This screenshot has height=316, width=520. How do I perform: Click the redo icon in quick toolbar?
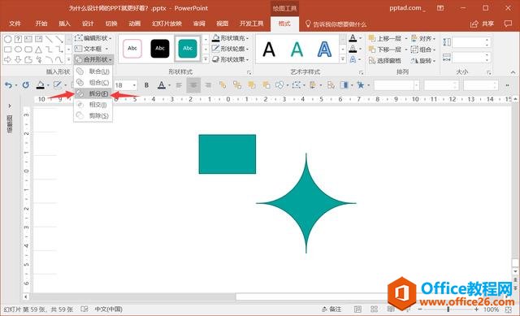(25, 85)
